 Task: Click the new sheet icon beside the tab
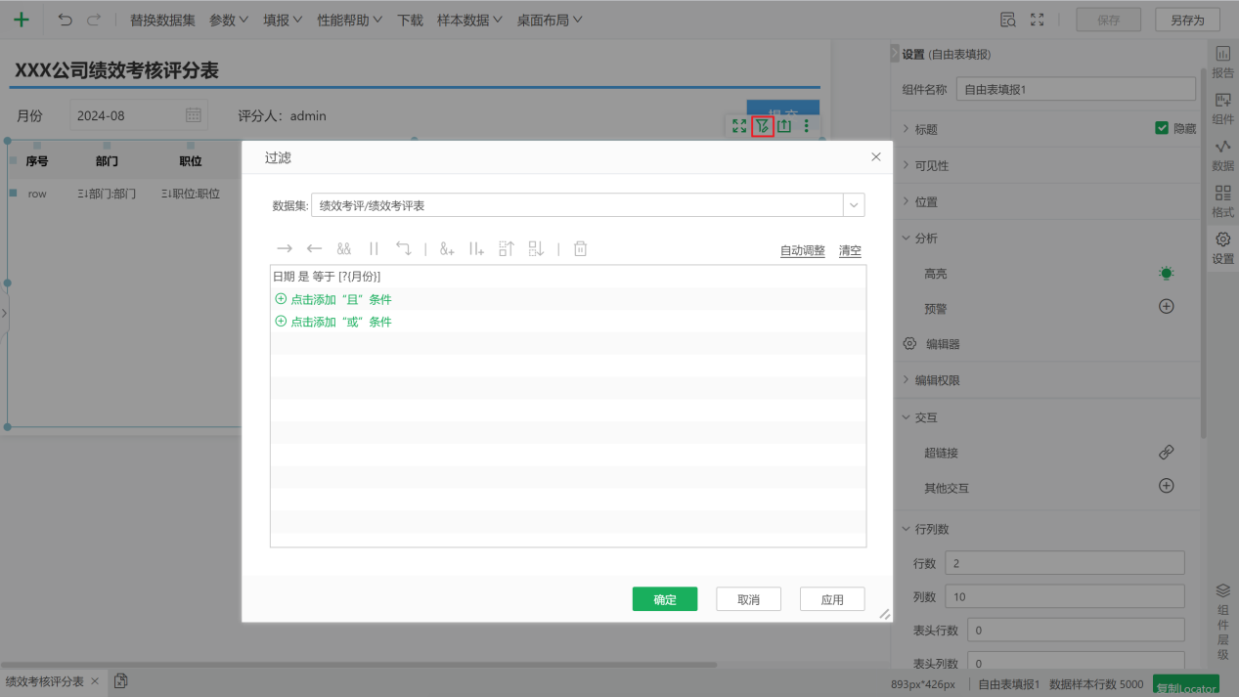coord(120,681)
